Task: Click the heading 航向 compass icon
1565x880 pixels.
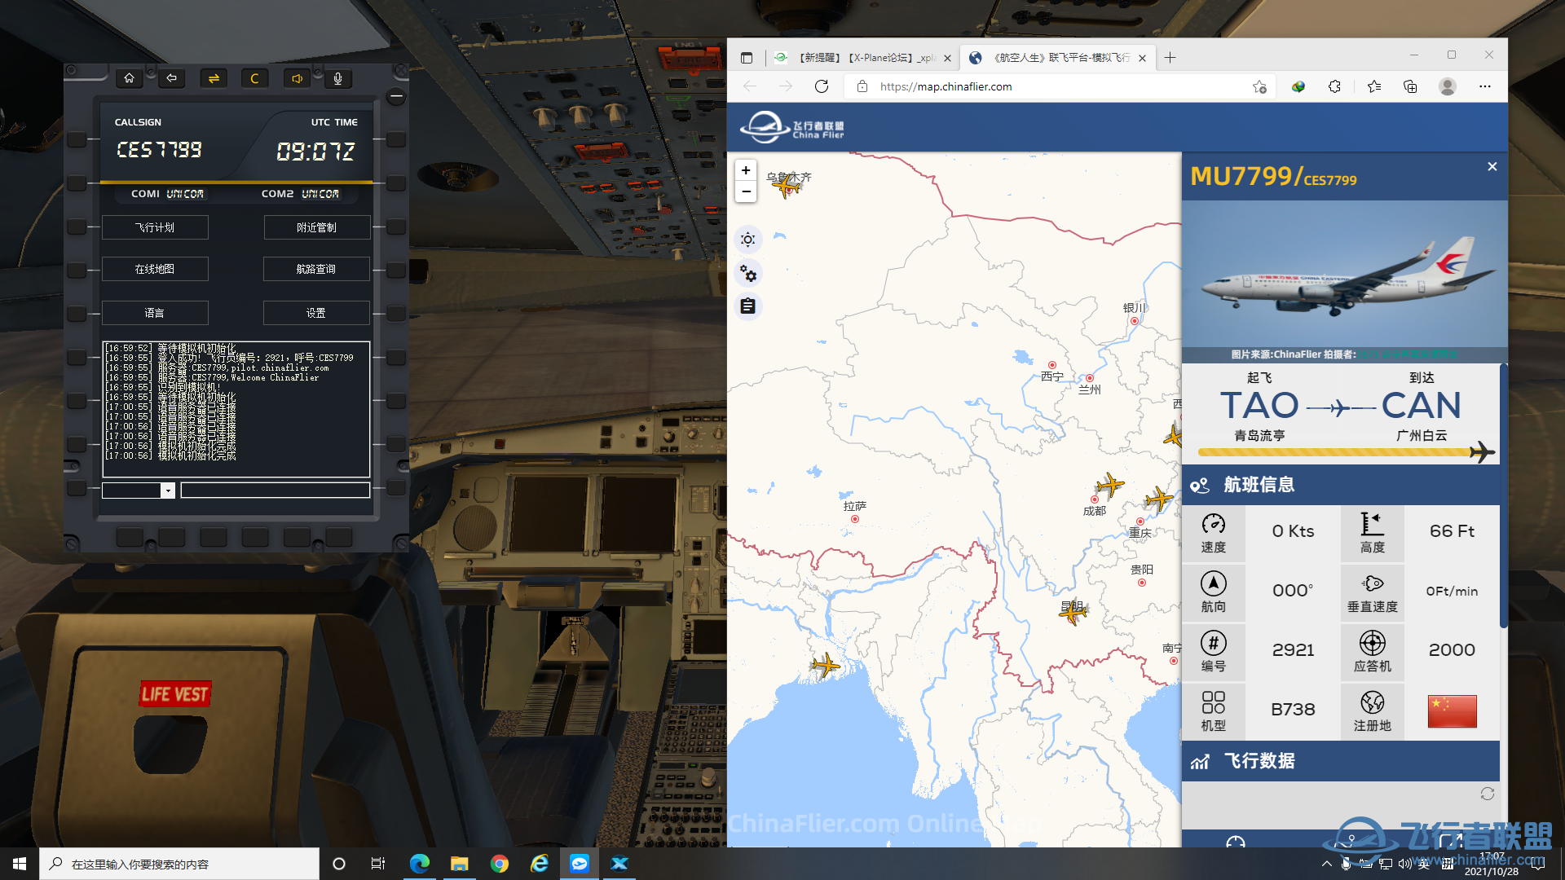Action: (1214, 583)
